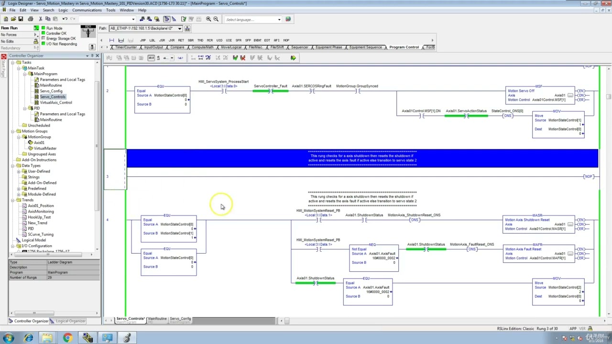612x344 pixels.
Task: Toggle auto-hide pin of Controller Organizer
Action: point(92,56)
